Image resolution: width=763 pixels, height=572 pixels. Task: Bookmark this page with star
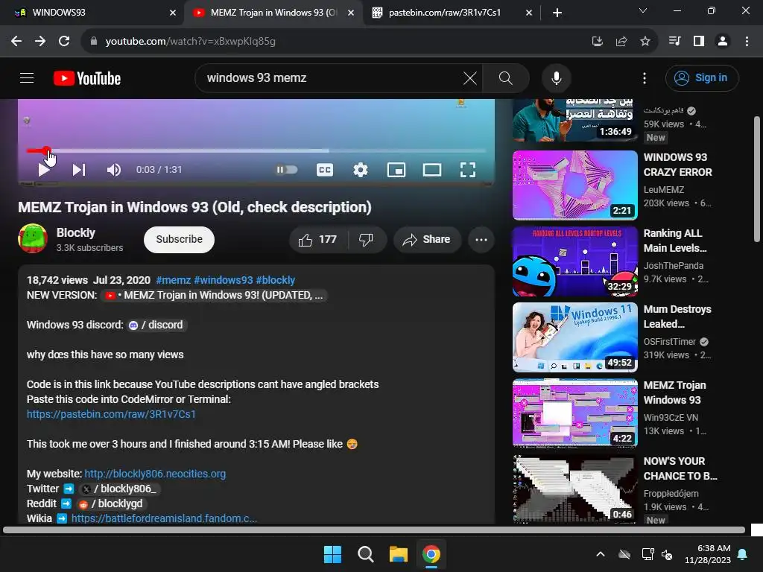coord(645,42)
